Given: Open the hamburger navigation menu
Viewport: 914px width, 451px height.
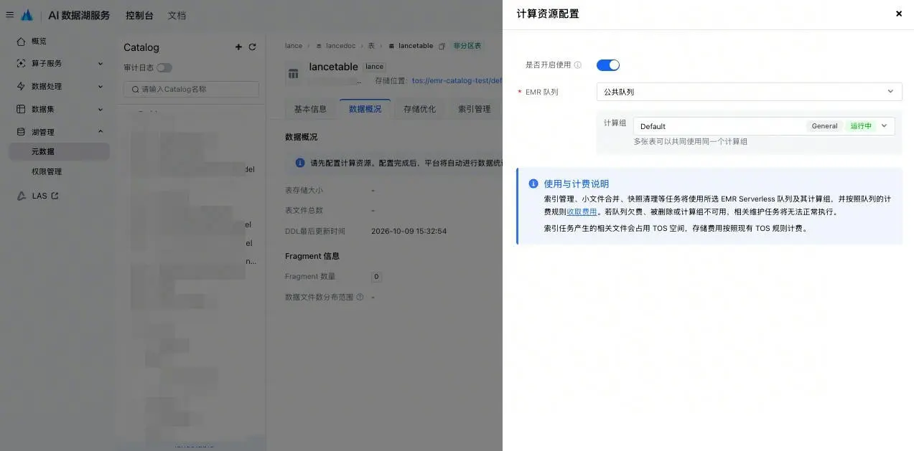Looking at the screenshot, I should coord(9,15).
